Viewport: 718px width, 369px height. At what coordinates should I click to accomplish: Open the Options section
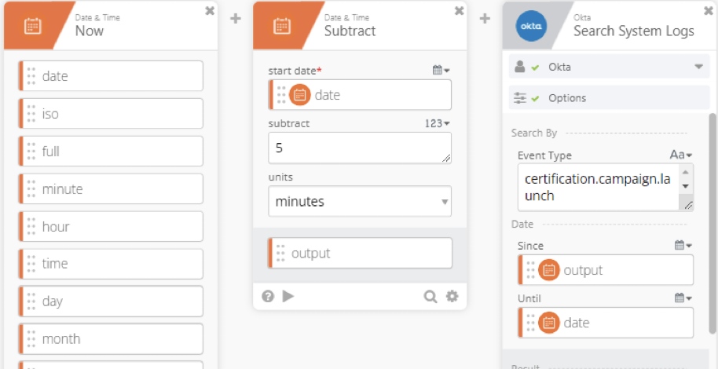click(610, 98)
